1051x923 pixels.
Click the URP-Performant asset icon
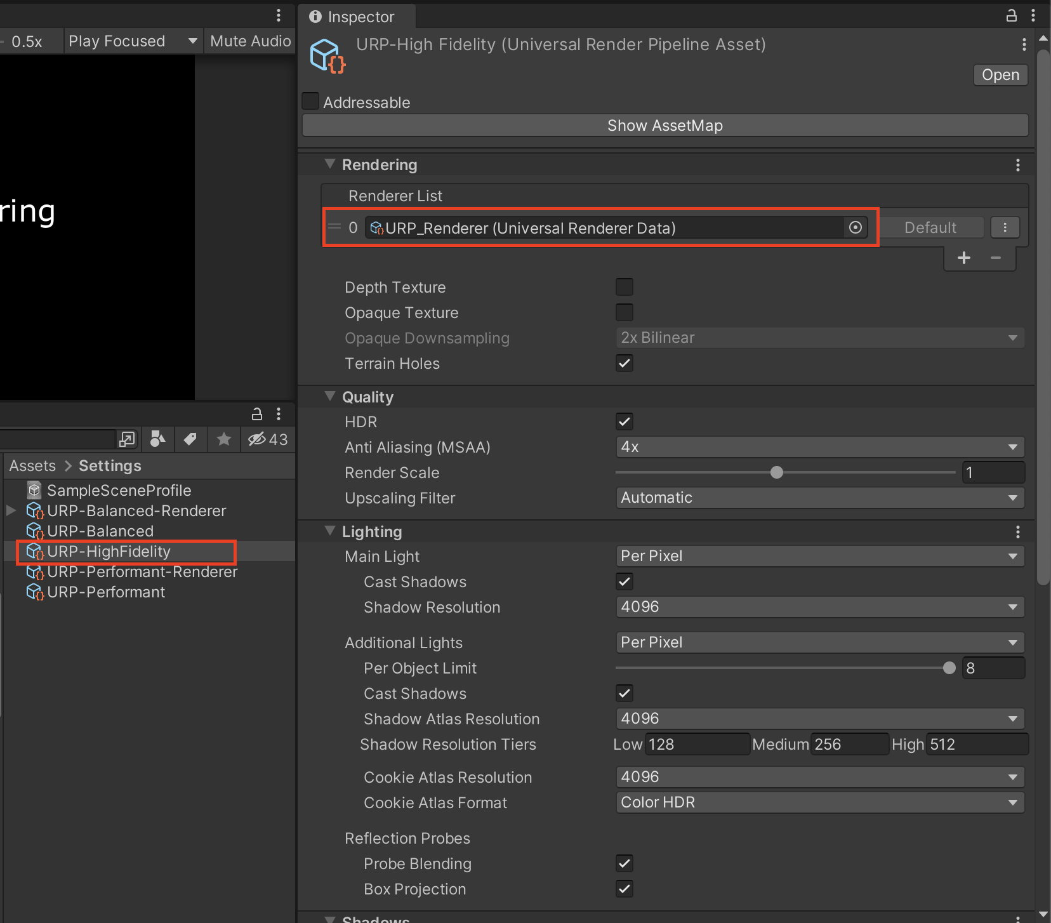pos(35,592)
